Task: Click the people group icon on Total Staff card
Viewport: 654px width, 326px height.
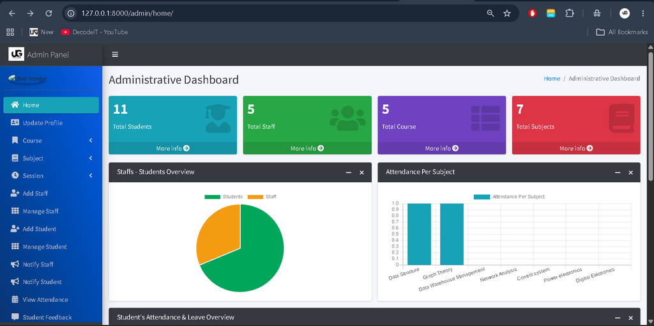Action: [x=347, y=118]
